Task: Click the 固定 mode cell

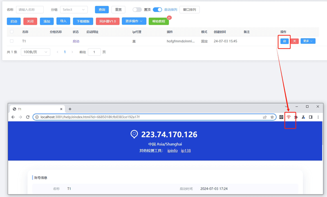Action: point(204,41)
